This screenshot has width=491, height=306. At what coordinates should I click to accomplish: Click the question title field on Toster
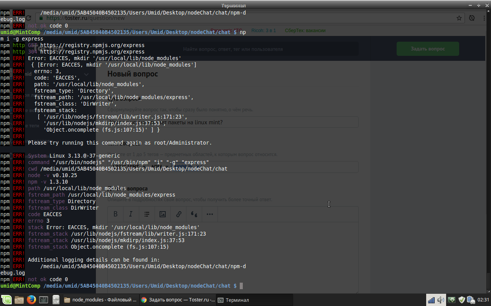[x=233, y=122]
